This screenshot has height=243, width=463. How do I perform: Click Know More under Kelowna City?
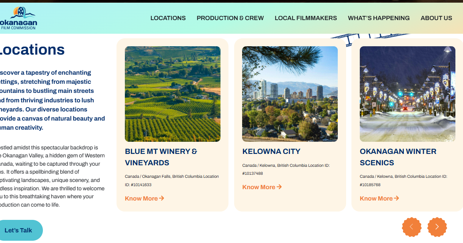click(258, 187)
